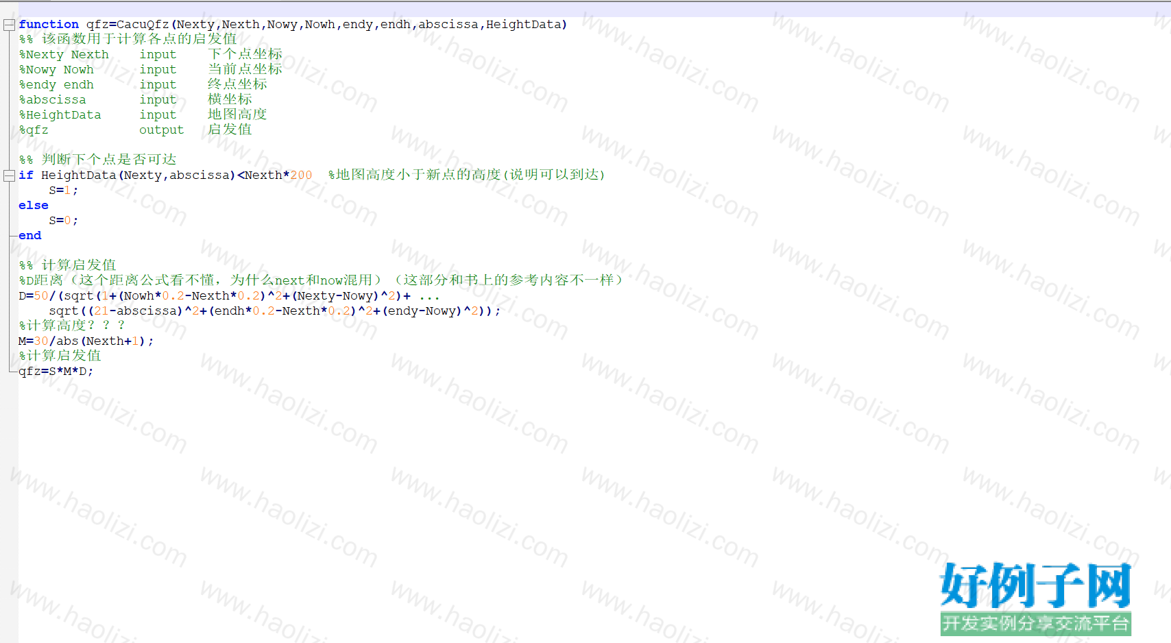The image size is (1171, 643).
Task: Click the 'M=30/abs(Nexth+1);' line
Action: [86, 341]
